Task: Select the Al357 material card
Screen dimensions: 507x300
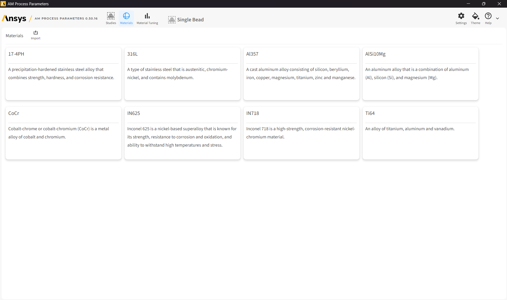Action: click(x=302, y=74)
